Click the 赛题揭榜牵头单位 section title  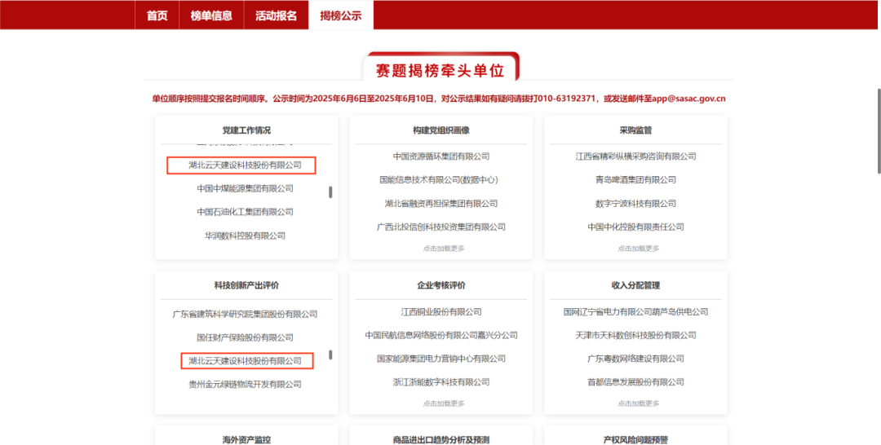440,71
